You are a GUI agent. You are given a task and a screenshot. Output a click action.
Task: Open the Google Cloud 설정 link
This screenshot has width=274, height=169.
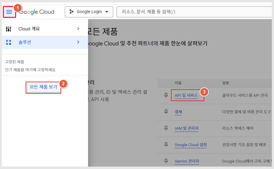[x=191, y=145]
